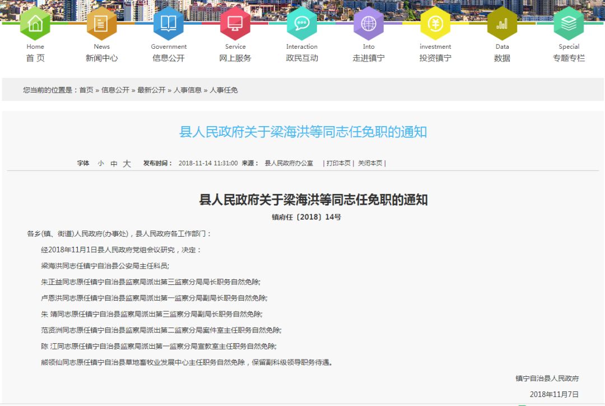The image size is (605, 406).
Task: Click the line about 卢恩洪同志
Action: pos(155,298)
